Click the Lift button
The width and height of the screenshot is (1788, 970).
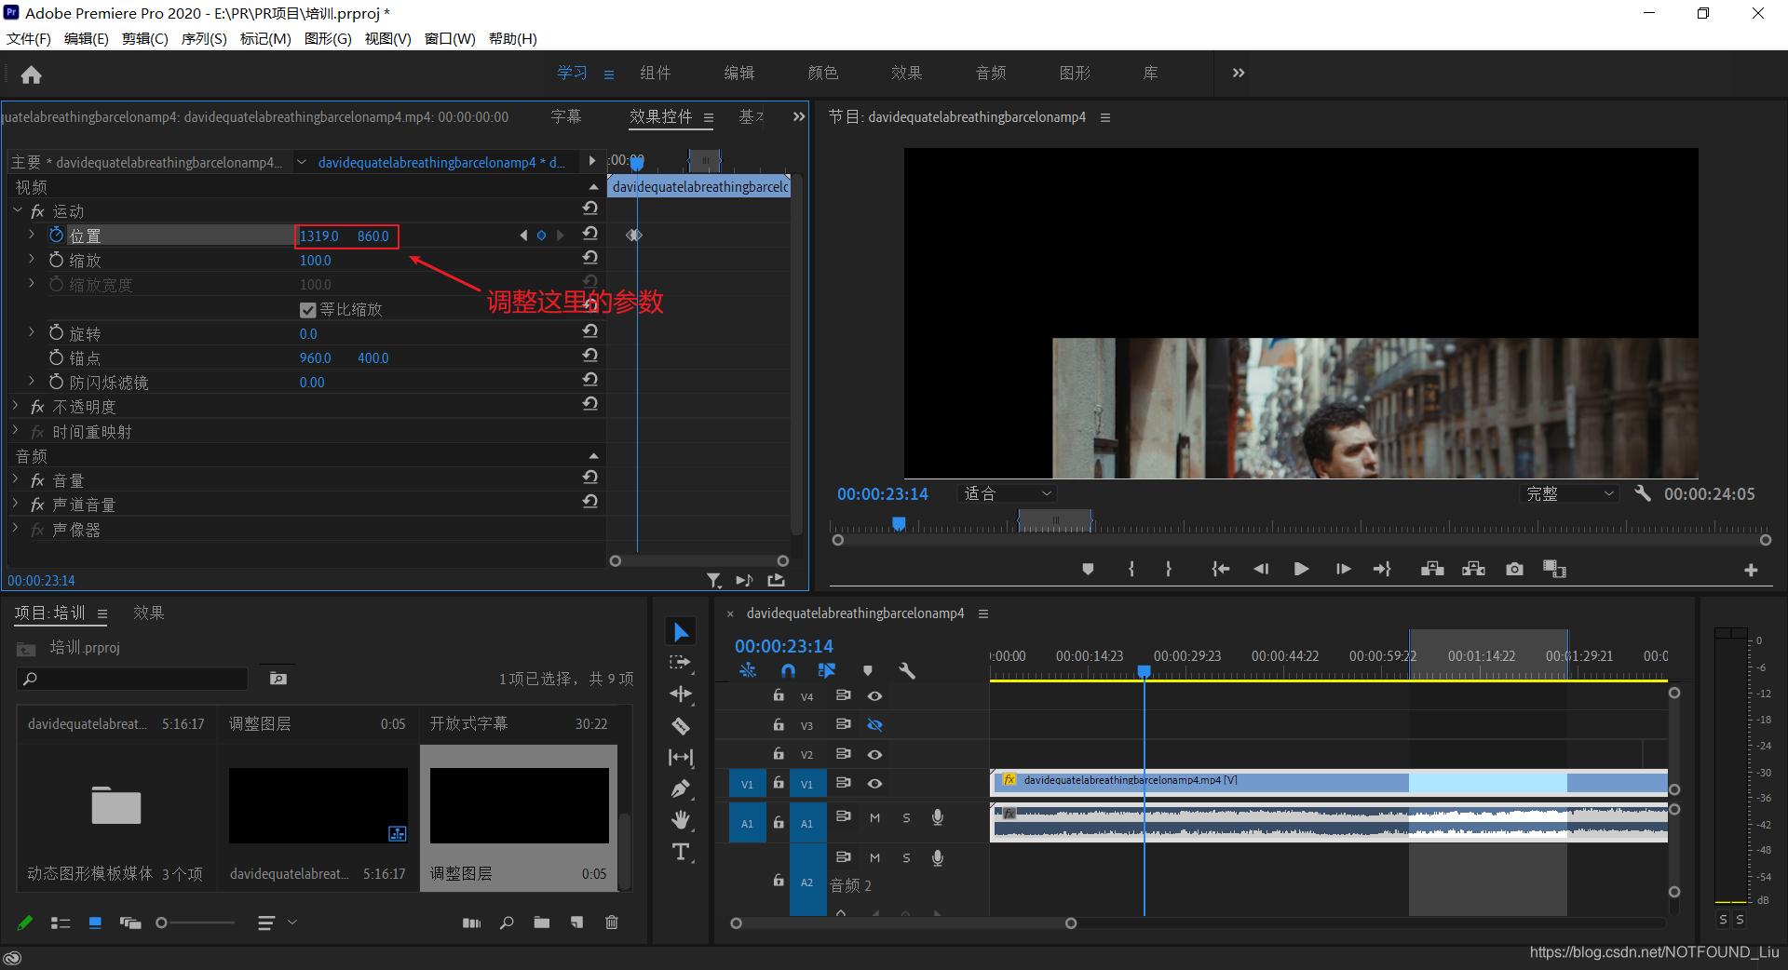click(x=1432, y=569)
